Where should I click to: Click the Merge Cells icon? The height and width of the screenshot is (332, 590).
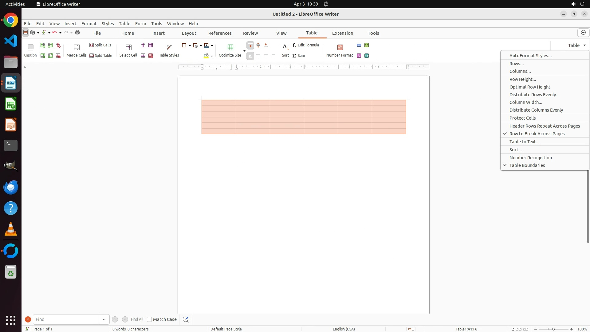coord(77,47)
